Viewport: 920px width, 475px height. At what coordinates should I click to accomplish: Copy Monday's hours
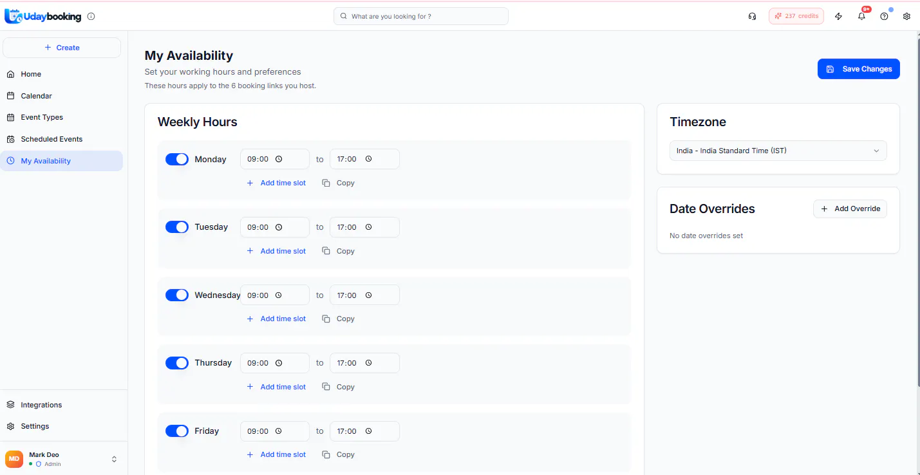339,183
